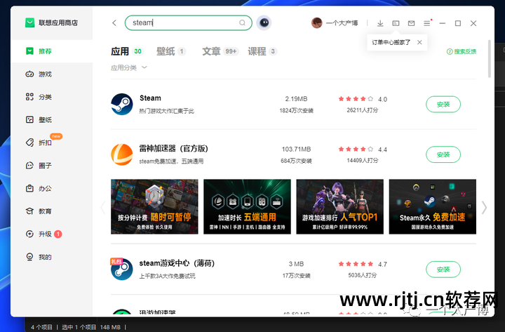This screenshot has width=505, height=332.
Task: Switch to the 文章 results tab
Action: pos(221,51)
